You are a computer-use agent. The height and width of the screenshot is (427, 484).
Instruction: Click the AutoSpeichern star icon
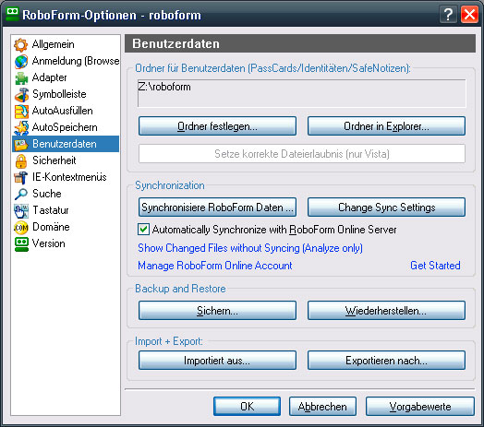[20, 128]
